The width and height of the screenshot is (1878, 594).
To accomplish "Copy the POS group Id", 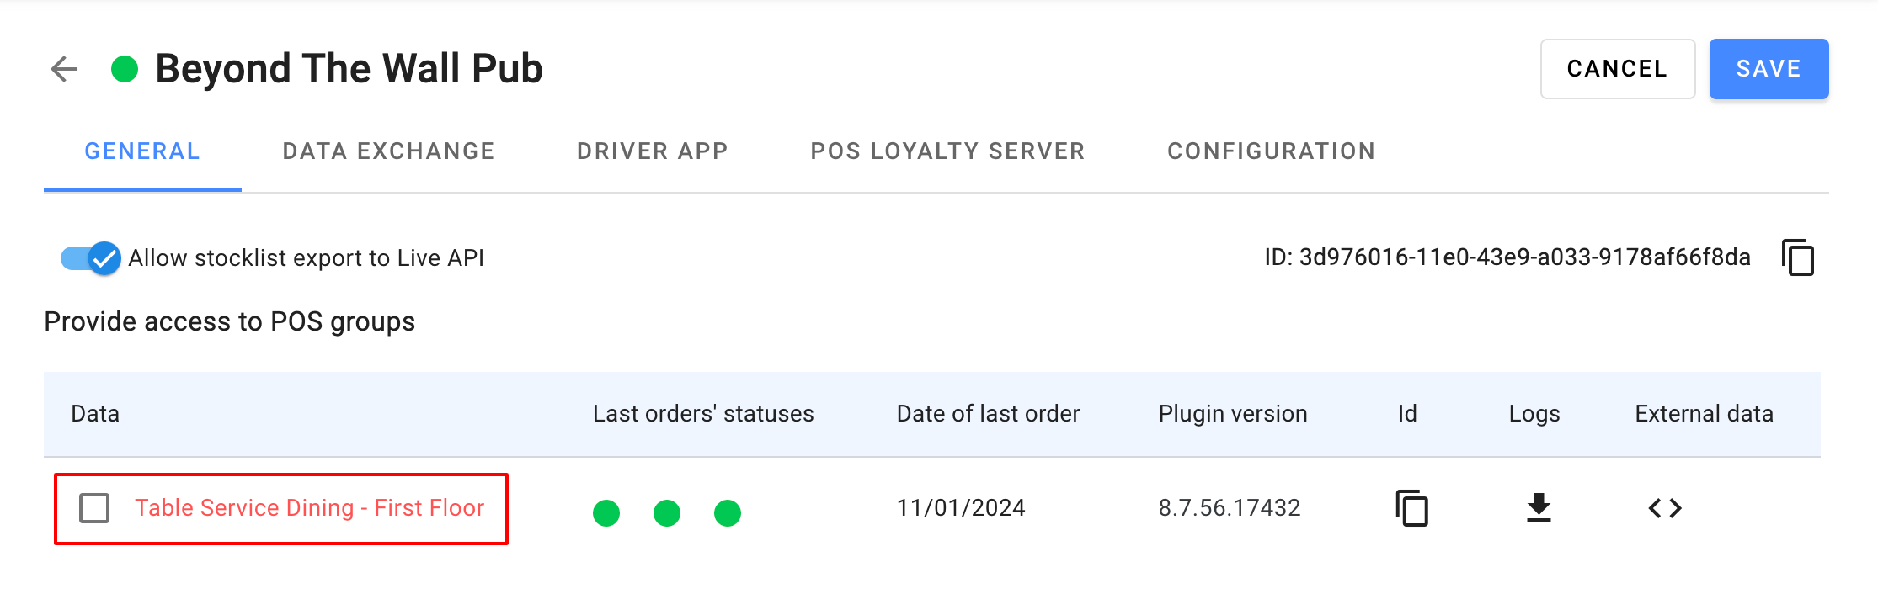I will click(1411, 508).
